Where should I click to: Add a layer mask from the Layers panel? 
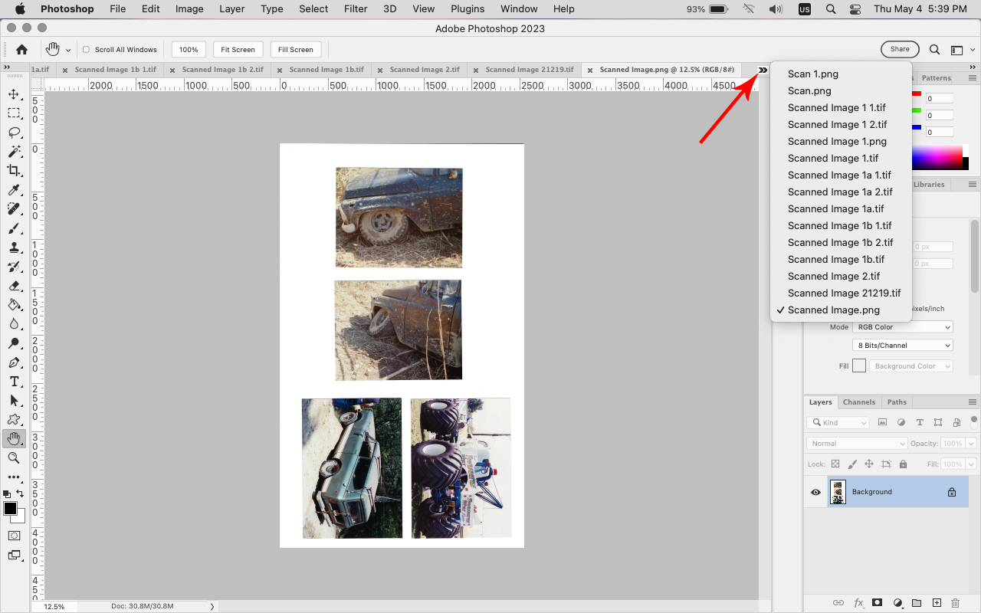click(x=877, y=603)
